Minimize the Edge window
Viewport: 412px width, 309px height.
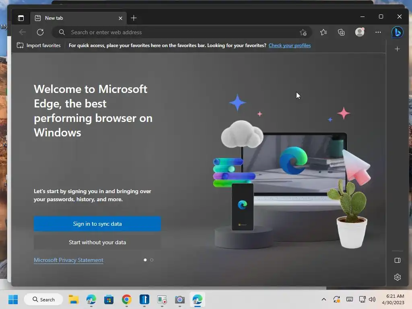[x=363, y=16]
